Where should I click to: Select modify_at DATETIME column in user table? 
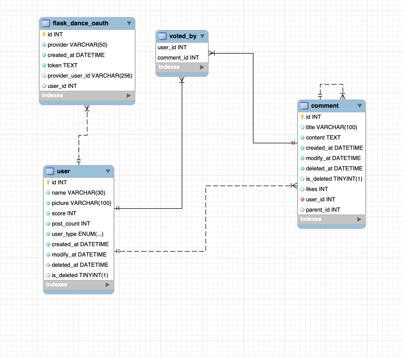79,254
